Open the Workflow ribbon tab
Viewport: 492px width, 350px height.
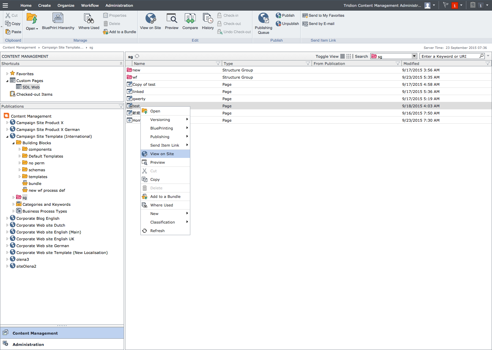90,5
